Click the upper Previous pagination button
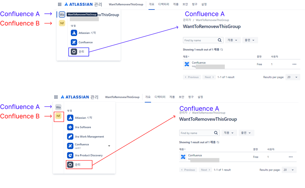The width and height of the screenshot is (305, 188). click(192, 77)
